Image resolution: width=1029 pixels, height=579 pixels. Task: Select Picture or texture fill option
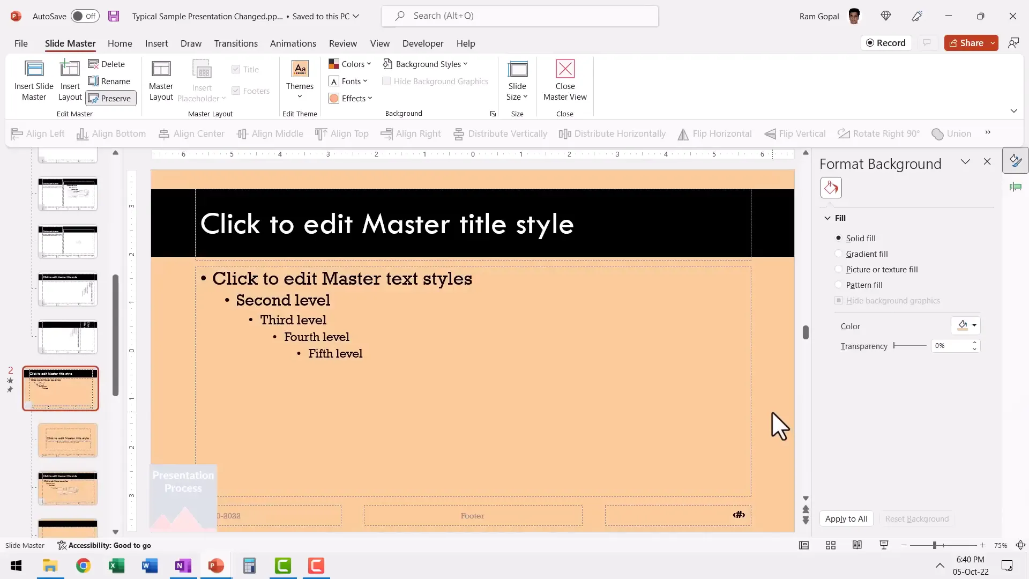877,269
